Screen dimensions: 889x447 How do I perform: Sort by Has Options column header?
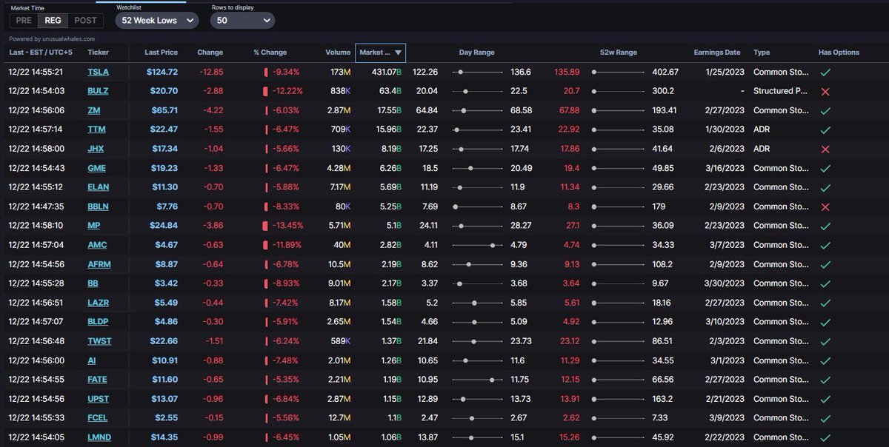839,53
